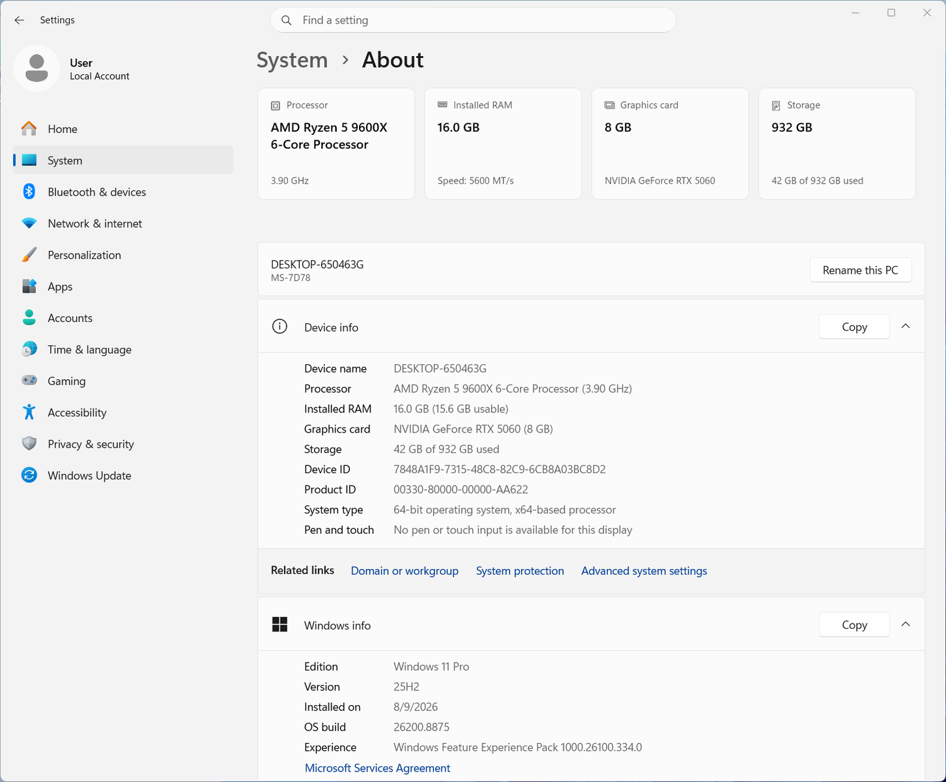Image resolution: width=946 pixels, height=782 pixels.
Task: Open Accessibility settings
Action: coord(123,413)
